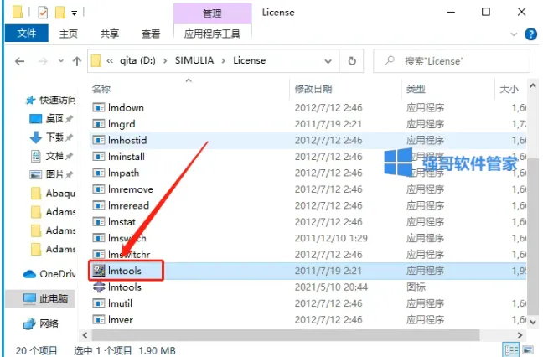Click the chevron after qita (D:)
Image resolution: width=543 pixels, height=357 pixels.
tap(165, 61)
